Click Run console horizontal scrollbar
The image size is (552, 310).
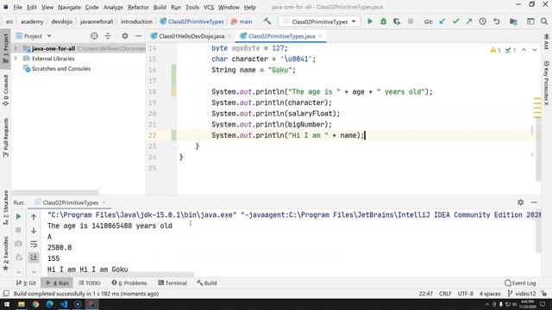click(121, 274)
